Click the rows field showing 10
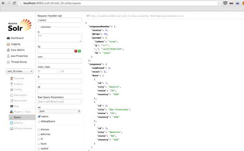Screen dimensions: 244x151 71,71
